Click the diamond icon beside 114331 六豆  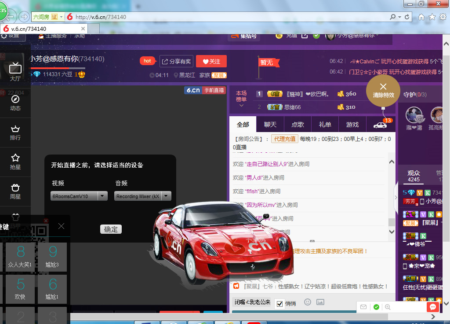(37, 74)
